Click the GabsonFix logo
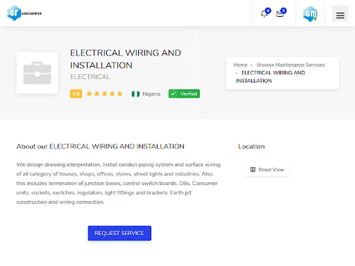Viewport: 355px width, 266px height. pyautogui.click(x=24, y=13)
